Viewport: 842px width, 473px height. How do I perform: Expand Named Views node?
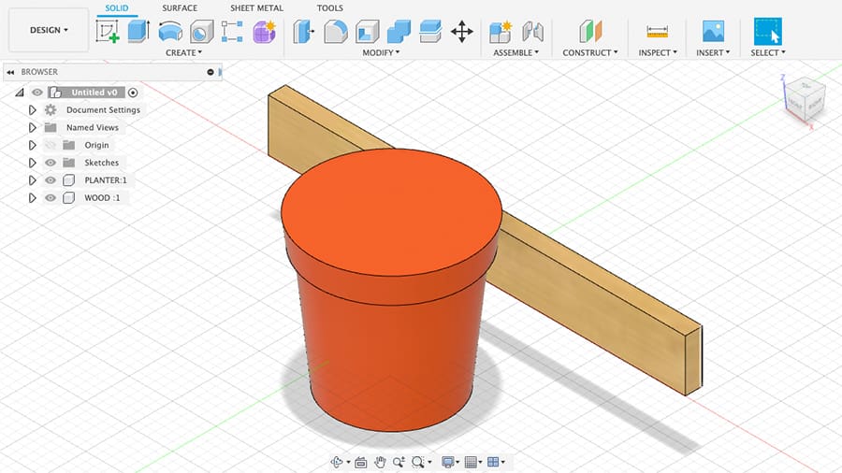(32, 128)
